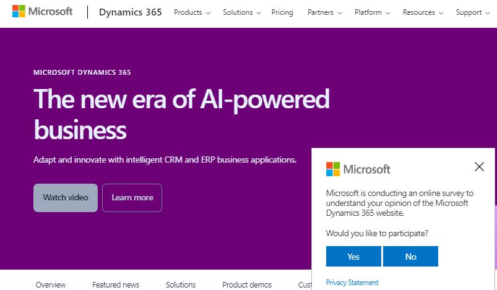Expand the Partners dropdown menu
Viewport: 497px width, 290px height.
pyautogui.click(x=324, y=12)
